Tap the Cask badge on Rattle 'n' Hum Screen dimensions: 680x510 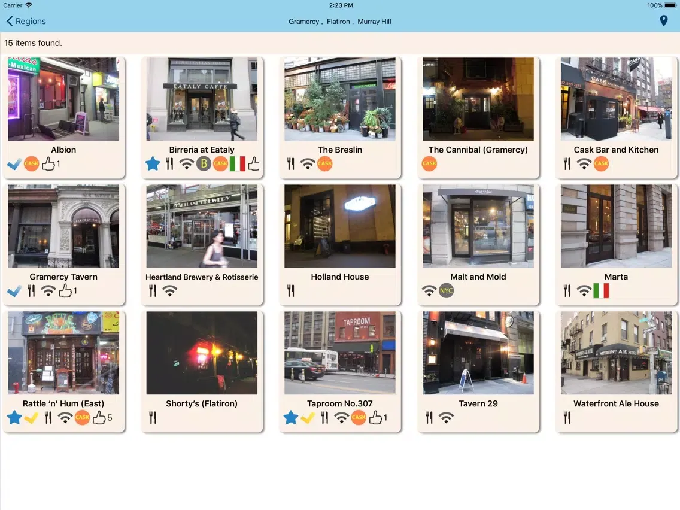pyautogui.click(x=82, y=418)
